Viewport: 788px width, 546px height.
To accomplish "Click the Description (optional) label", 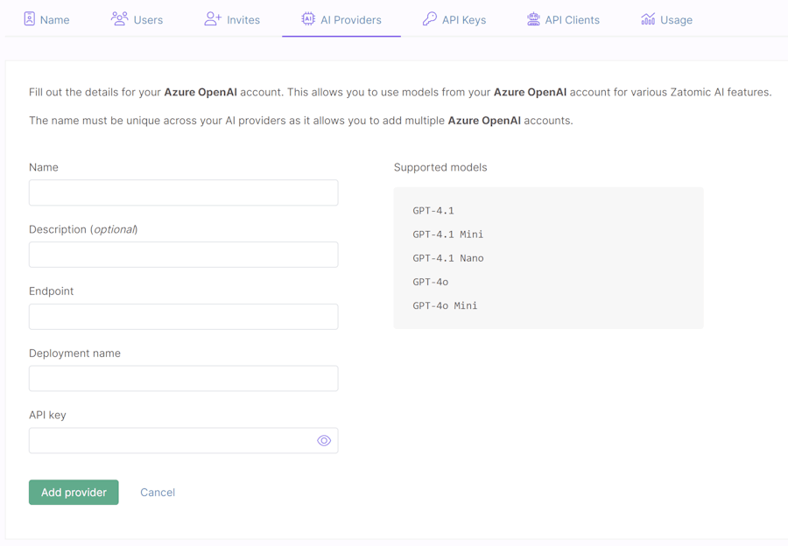I will click(83, 229).
